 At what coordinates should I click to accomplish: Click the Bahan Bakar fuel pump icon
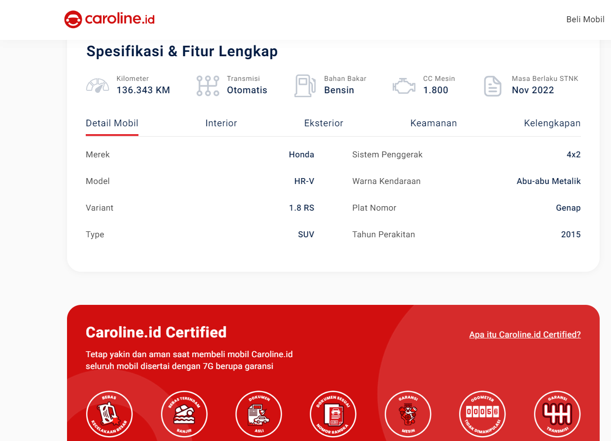pyautogui.click(x=305, y=86)
